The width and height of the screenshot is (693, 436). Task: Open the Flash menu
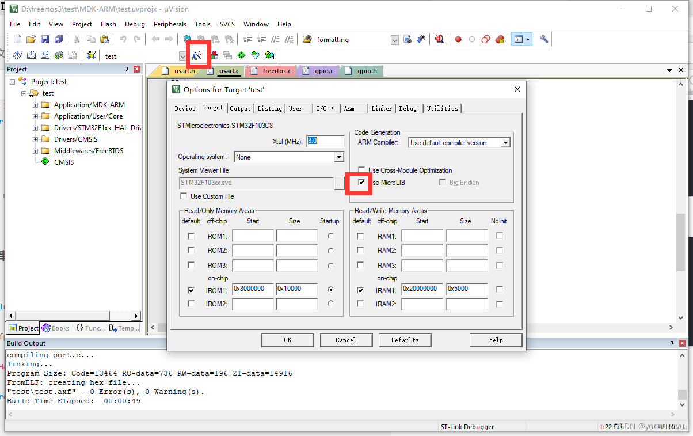[x=108, y=24]
